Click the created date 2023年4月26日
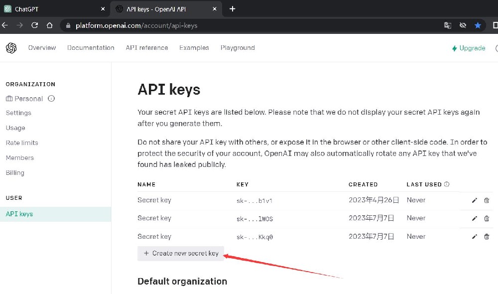 [x=374, y=200]
